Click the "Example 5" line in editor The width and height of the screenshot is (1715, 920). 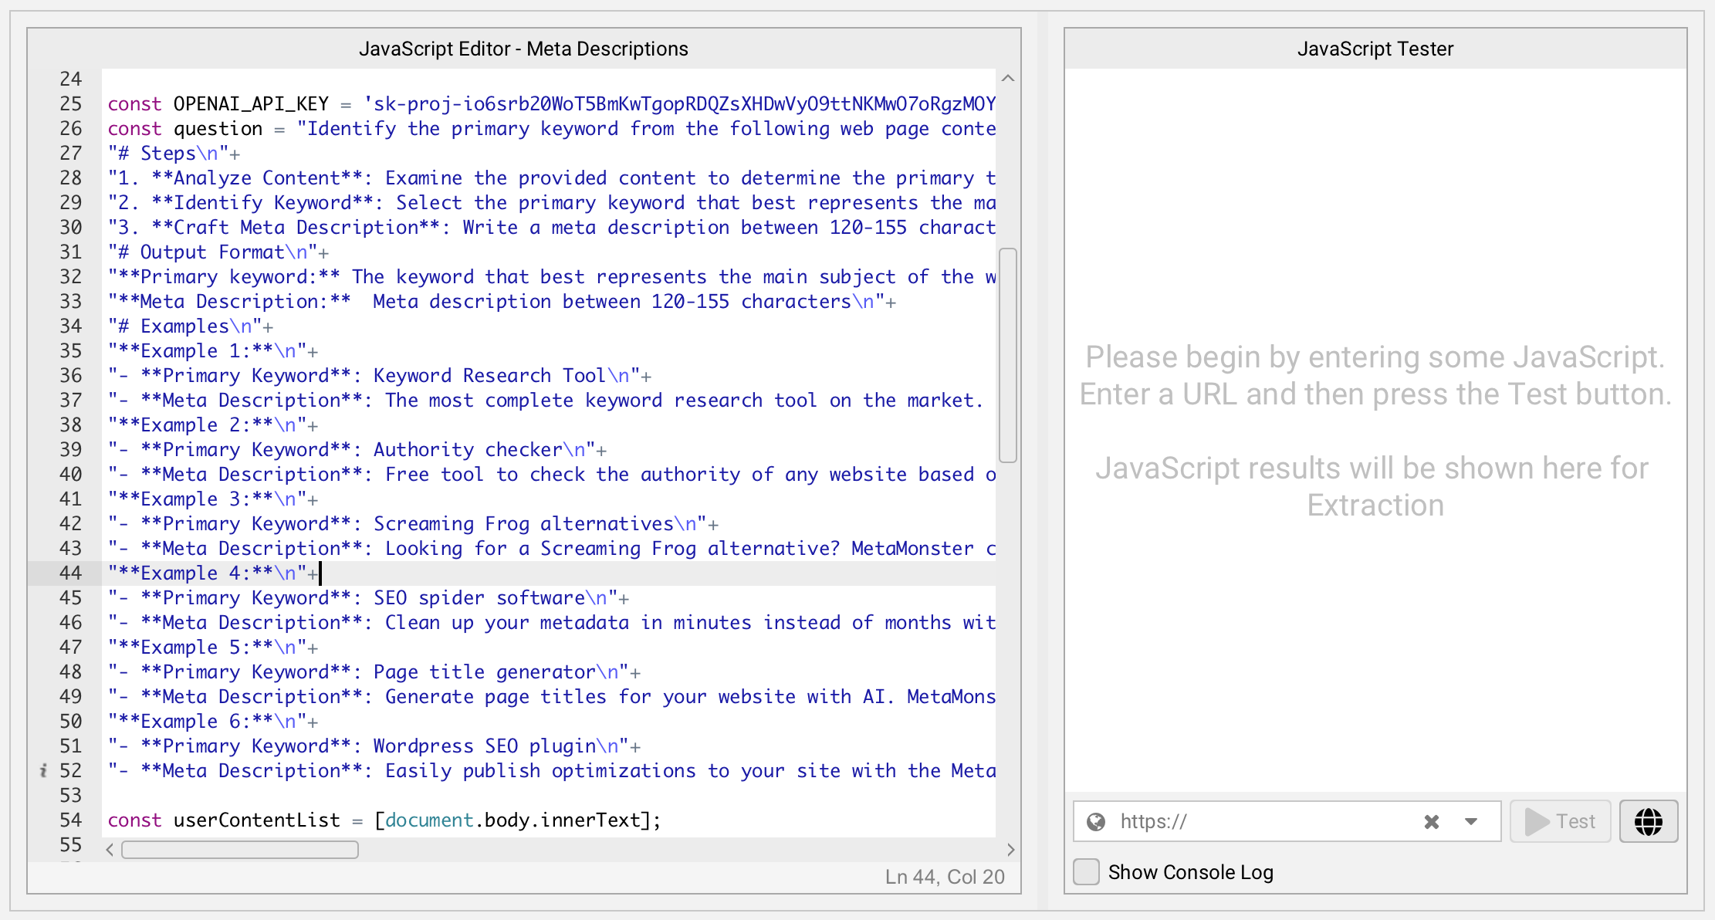[x=212, y=647]
